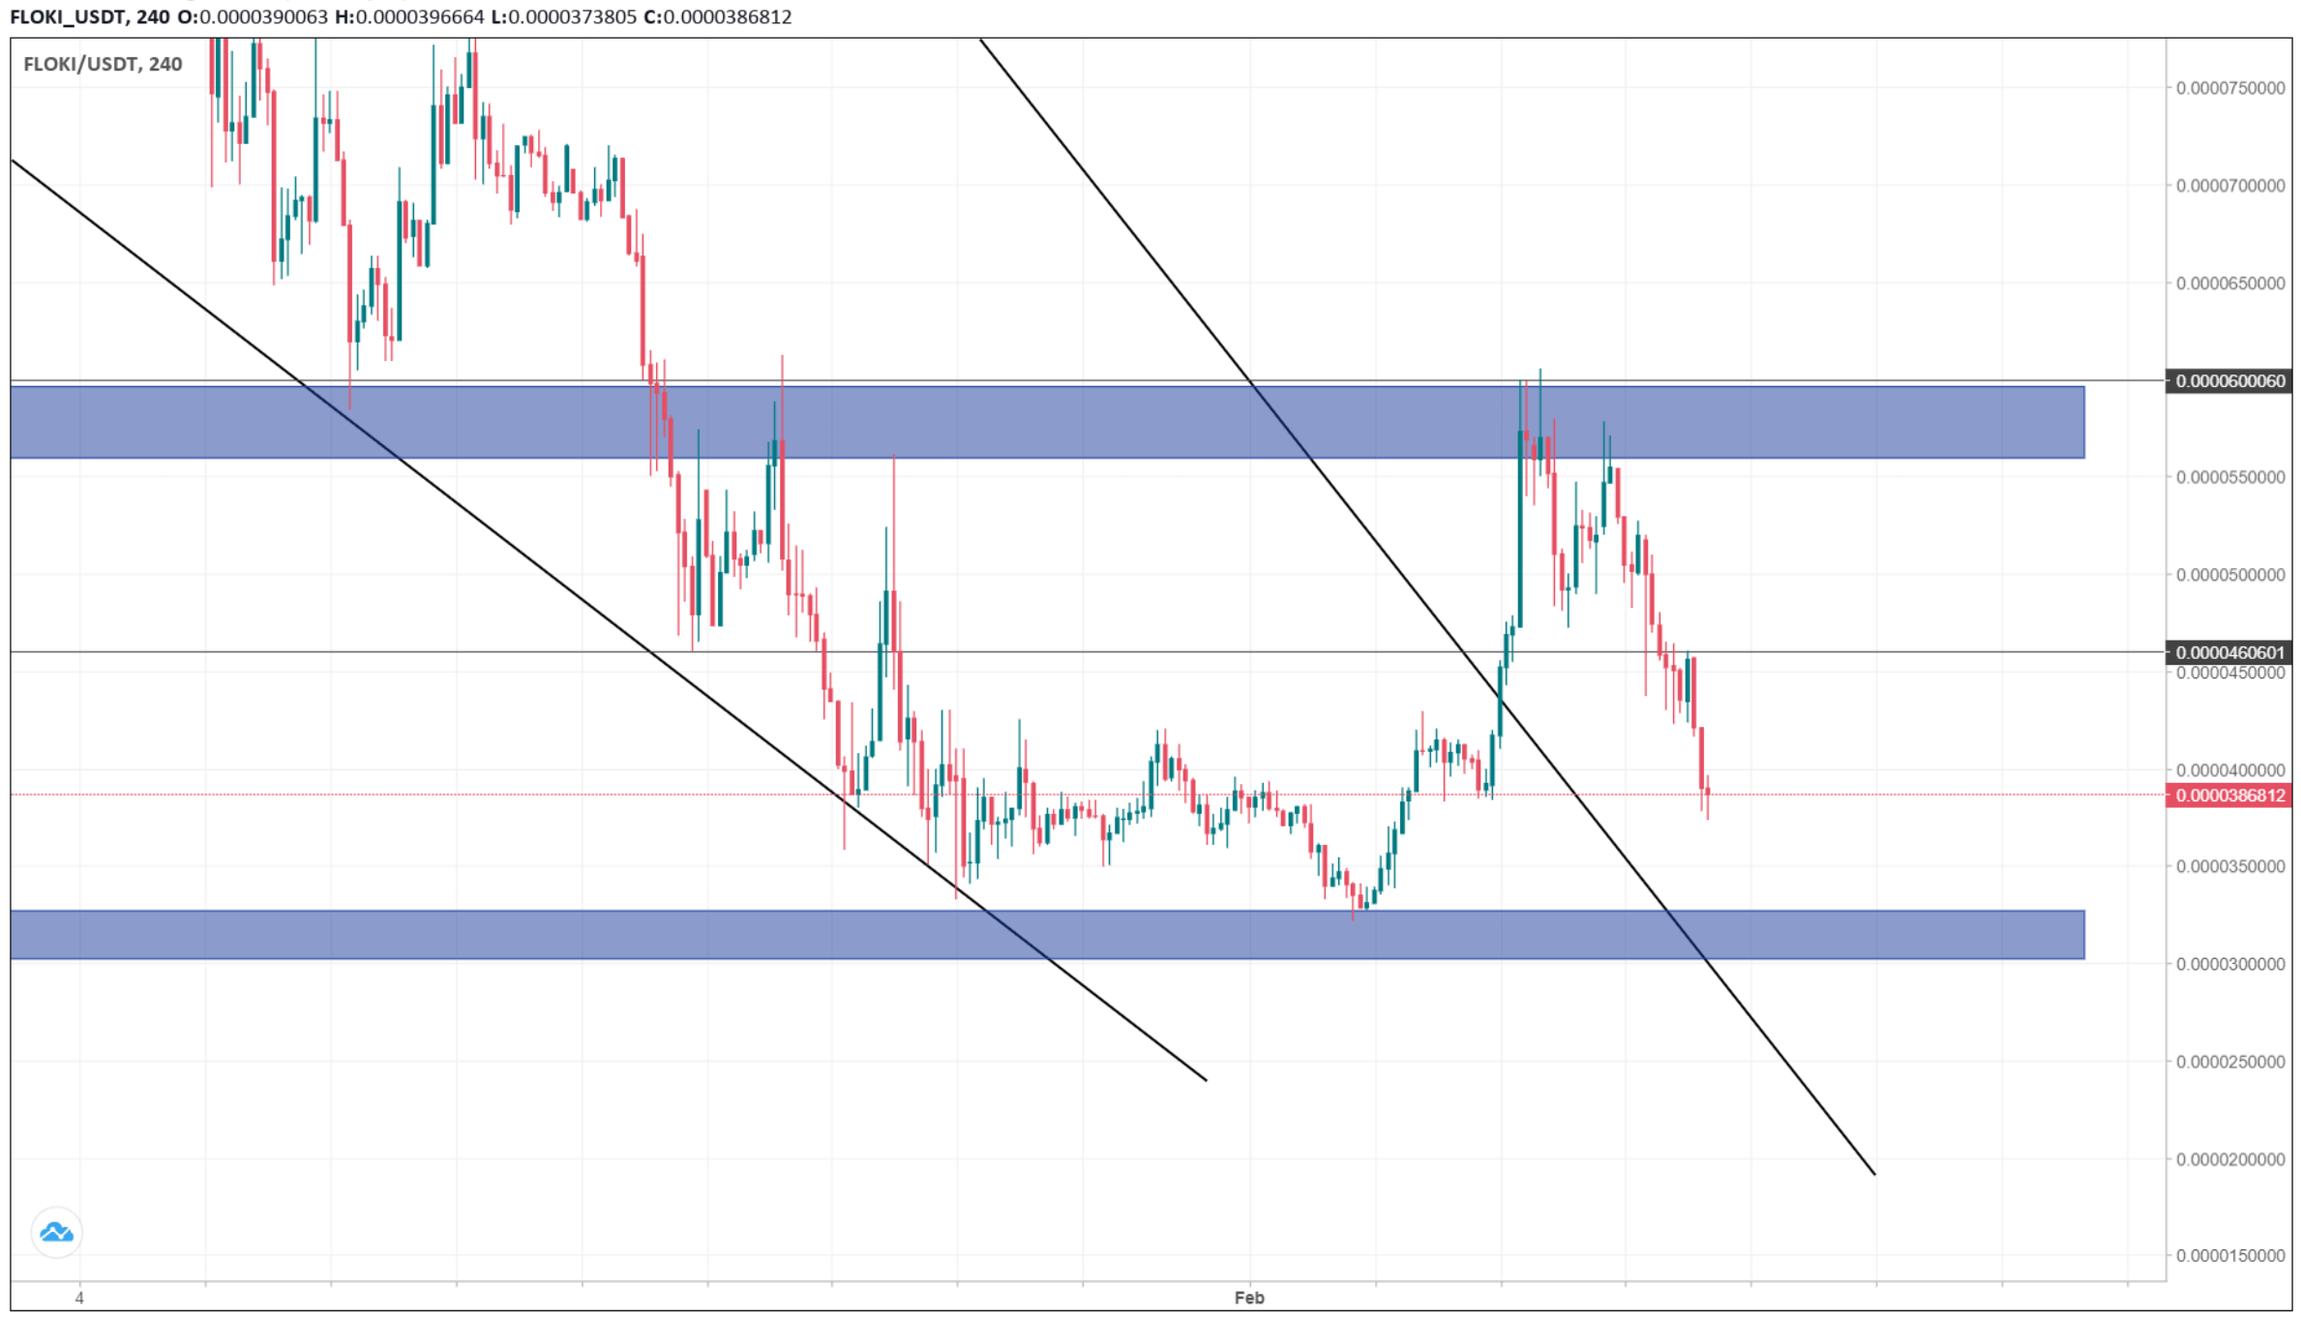Viewport: 2301px width, 1320px height.
Task: Click the 0.0000550000 price axis tick
Action: tap(2230, 477)
